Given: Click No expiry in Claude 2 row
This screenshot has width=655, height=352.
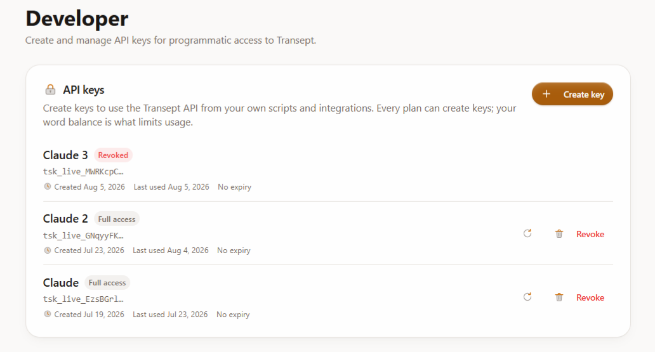Looking at the screenshot, I should [234, 251].
